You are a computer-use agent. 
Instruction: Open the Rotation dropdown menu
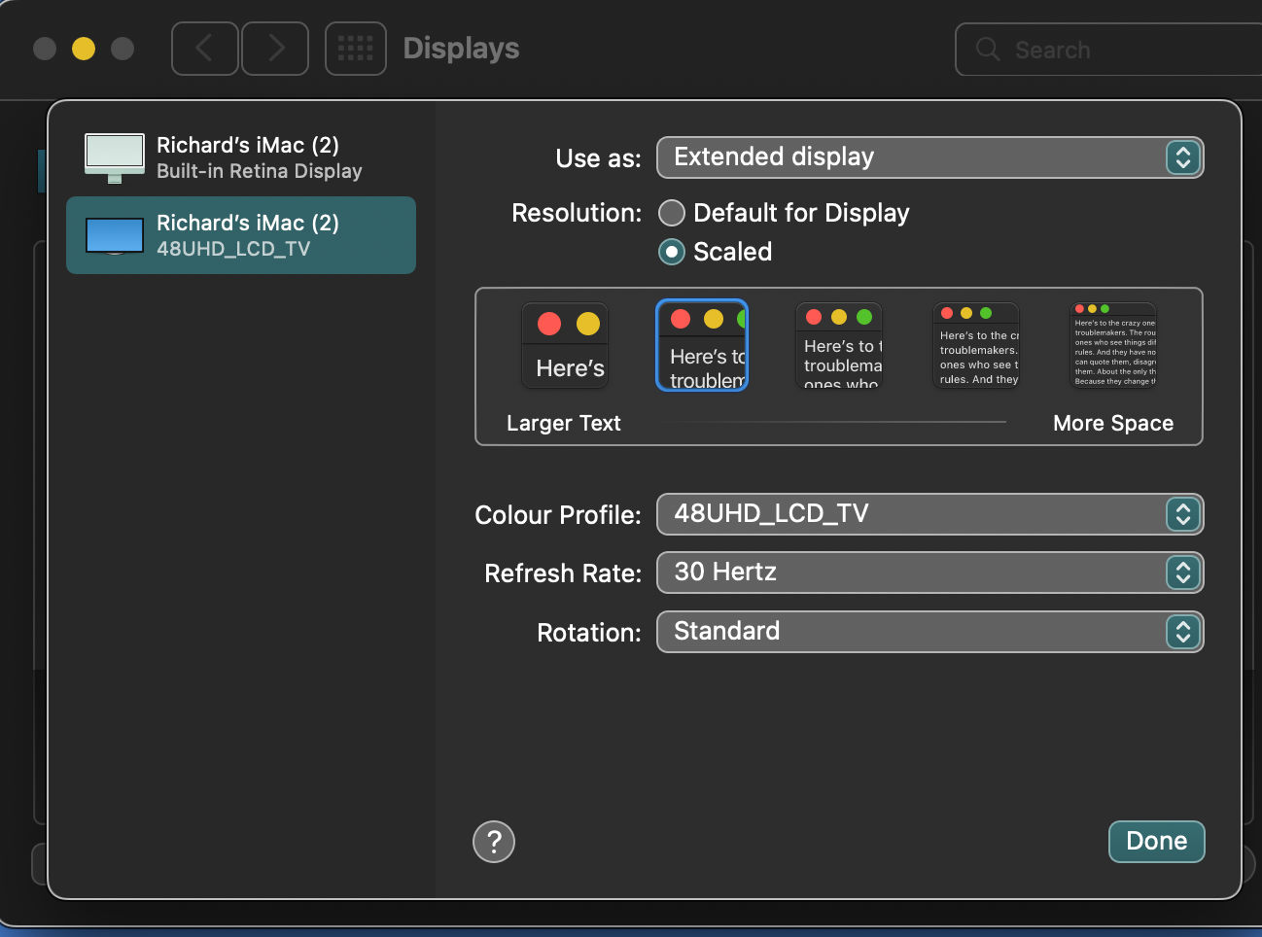pos(929,632)
